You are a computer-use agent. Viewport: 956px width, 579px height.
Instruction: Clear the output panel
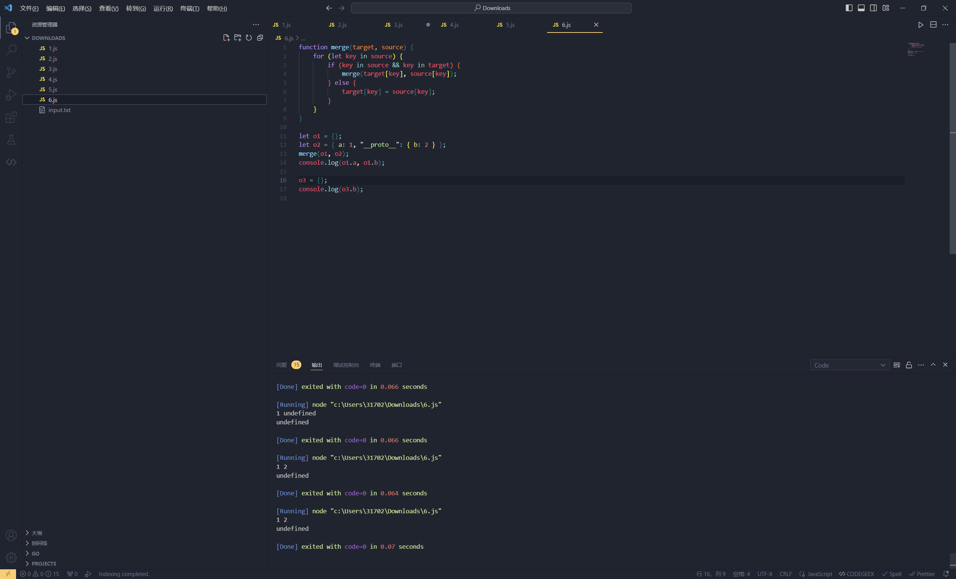[x=897, y=365]
